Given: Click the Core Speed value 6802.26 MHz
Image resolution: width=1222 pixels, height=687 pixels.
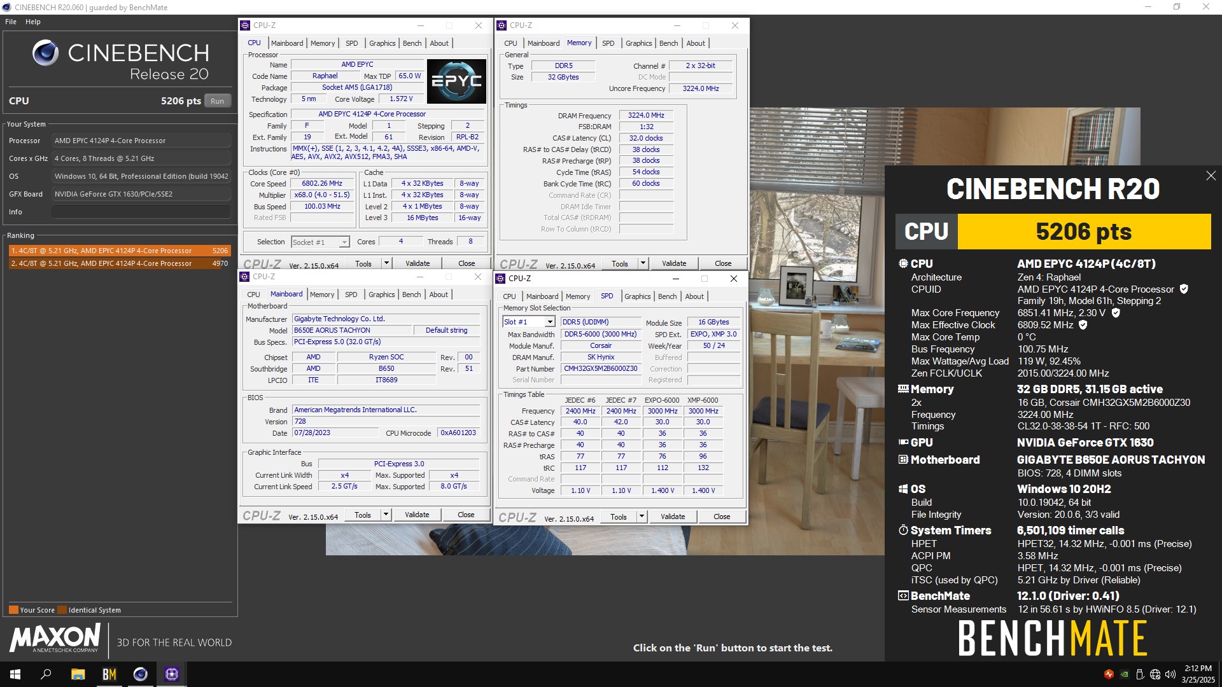Looking at the screenshot, I should coord(322,183).
